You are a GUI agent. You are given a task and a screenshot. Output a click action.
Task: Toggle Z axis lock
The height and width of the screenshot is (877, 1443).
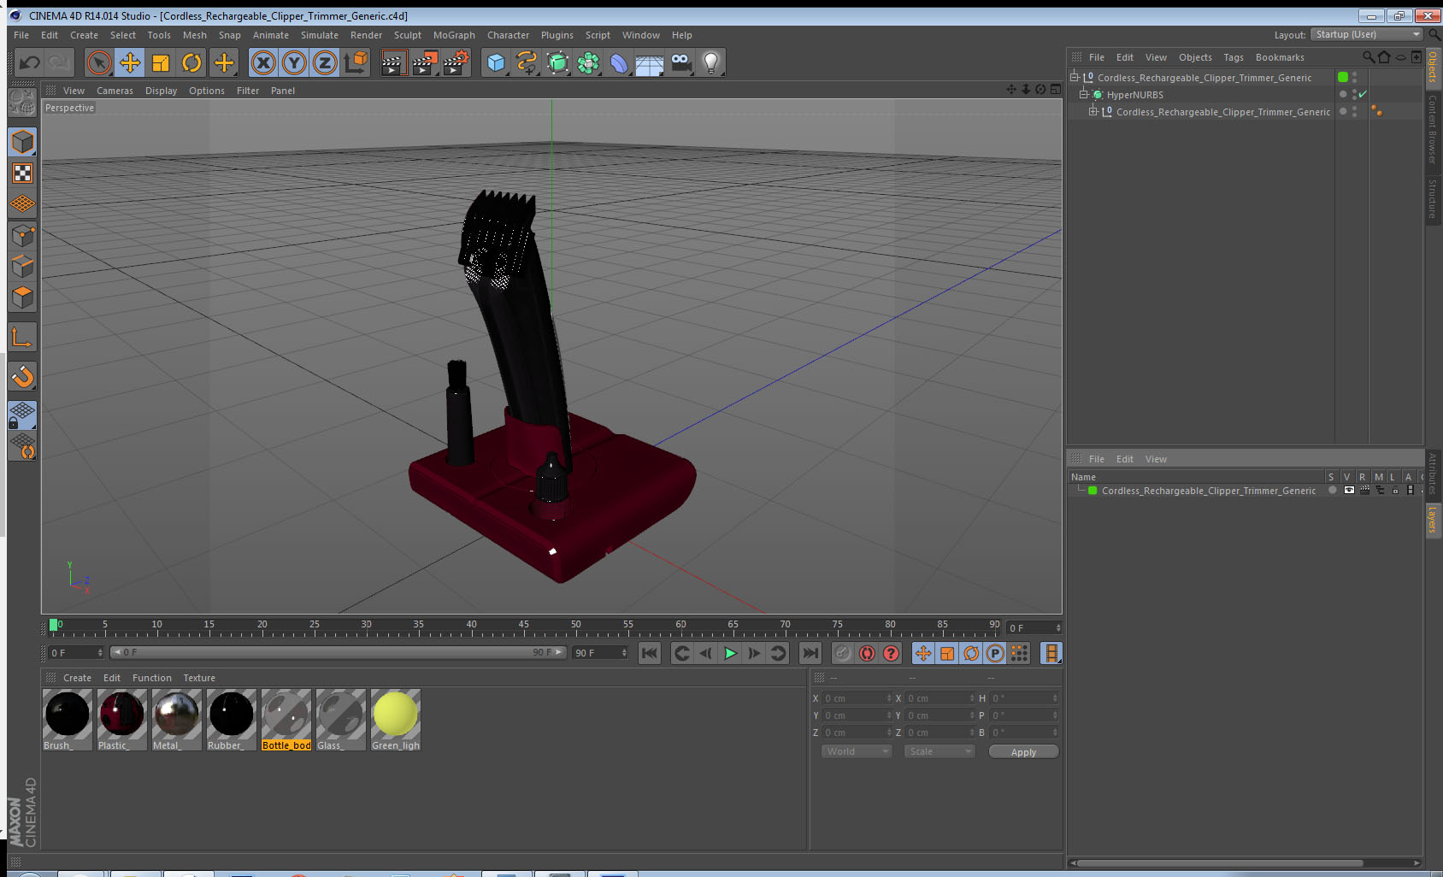[325, 62]
